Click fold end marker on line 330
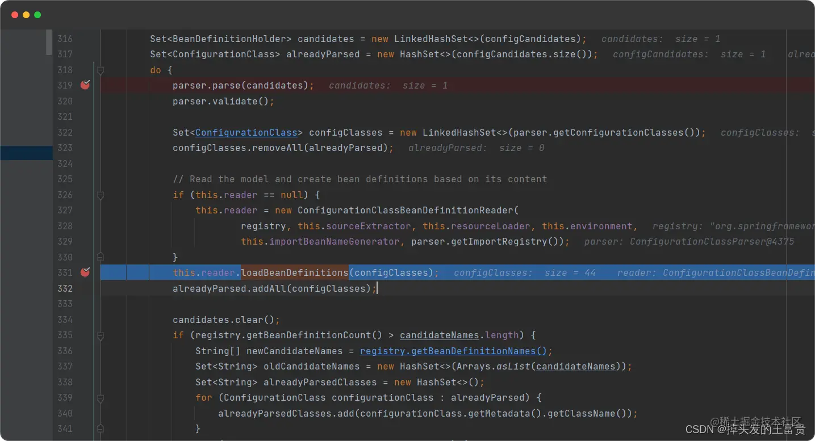This screenshot has height=441, width=815. pyautogui.click(x=101, y=257)
